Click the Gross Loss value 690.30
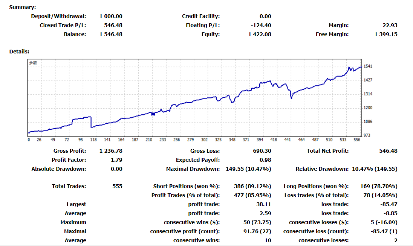The height and width of the screenshot is (246, 413). [262, 151]
